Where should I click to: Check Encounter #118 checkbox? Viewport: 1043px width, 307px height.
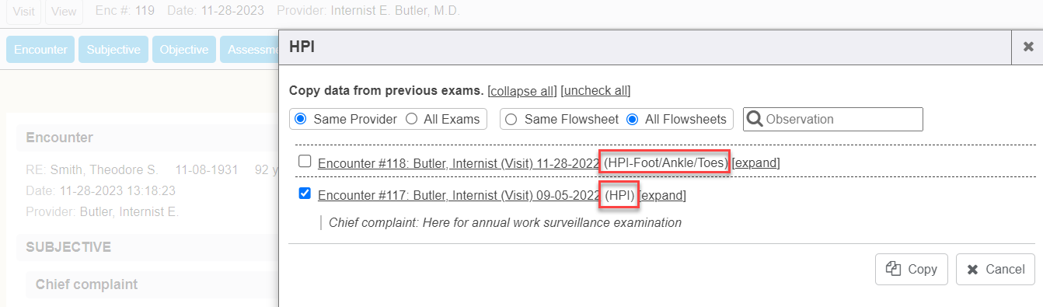point(305,162)
